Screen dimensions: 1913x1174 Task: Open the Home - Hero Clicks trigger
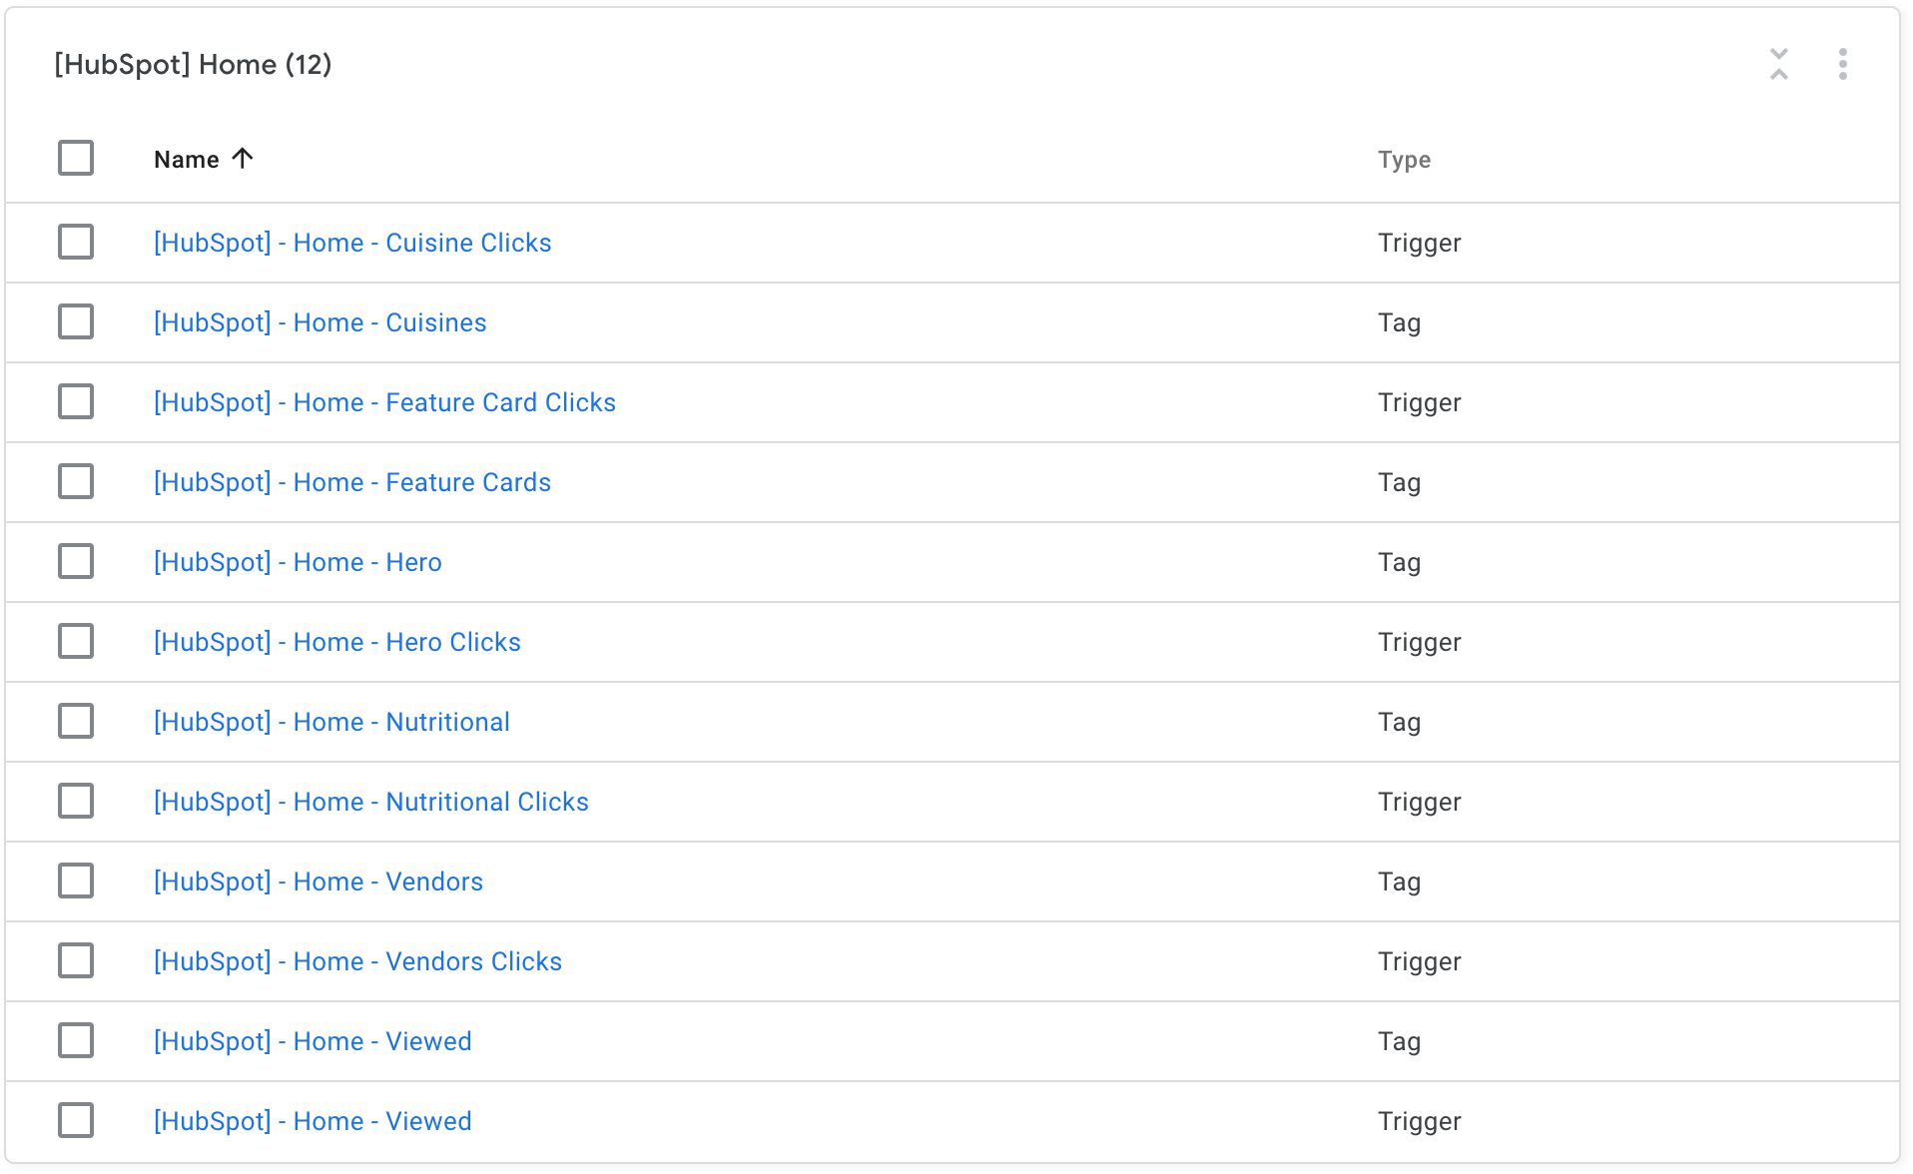[336, 642]
